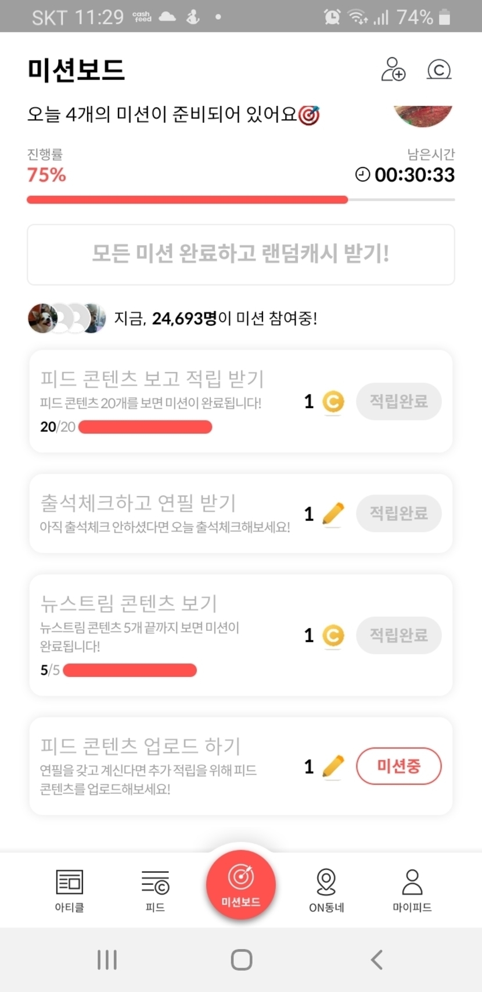
Task: Open the 아티클 tab
Action: (x=69, y=890)
